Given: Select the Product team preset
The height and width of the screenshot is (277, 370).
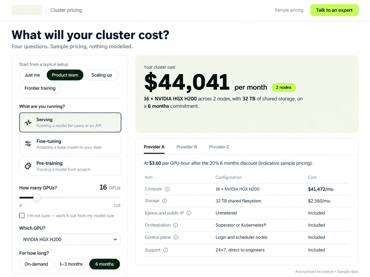Looking at the screenshot, I should pyautogui.click(x=65, y=75).
